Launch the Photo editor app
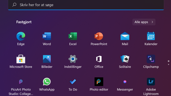Screen dimensions: 171x96 [x=99, y=82]
